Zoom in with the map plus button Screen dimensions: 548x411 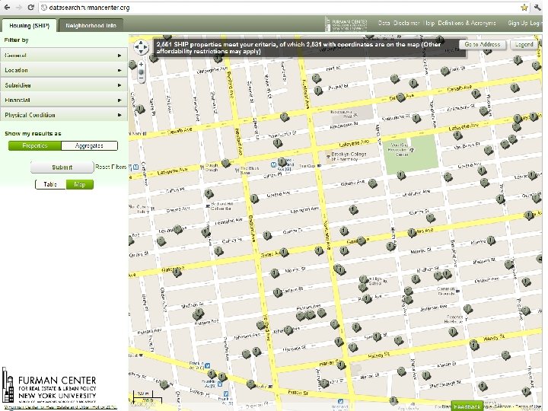pyautogui.click(x=142, y=64)
